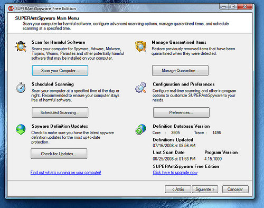Viewport: 264px width, 208px height.
Task: Follow the 'Click here to upgrade now' link
Action: pos(175,173)
